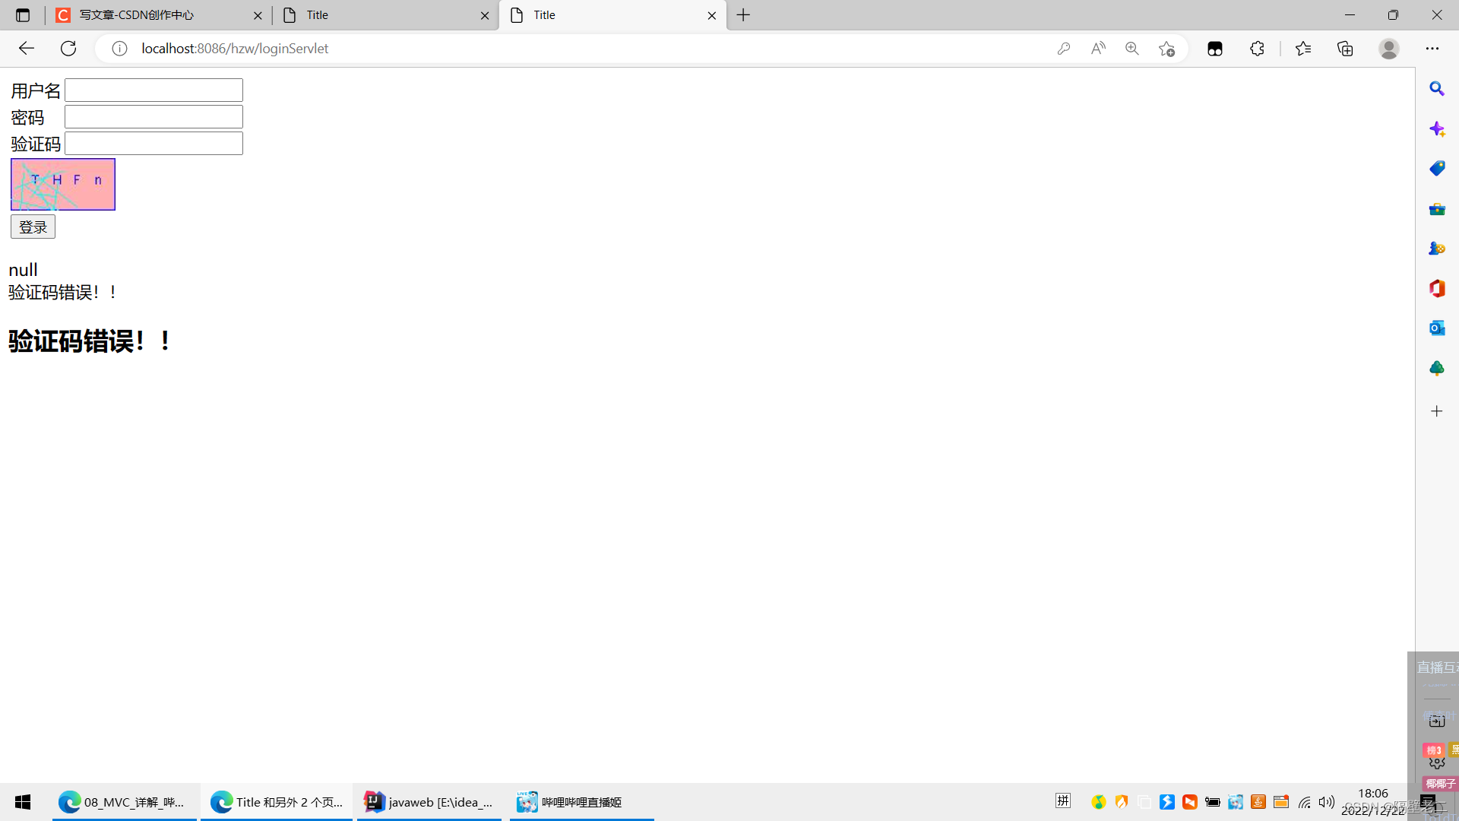Open the tab actions menu
Viewport: 1459px width, 821px height.
tap(23, 15)
